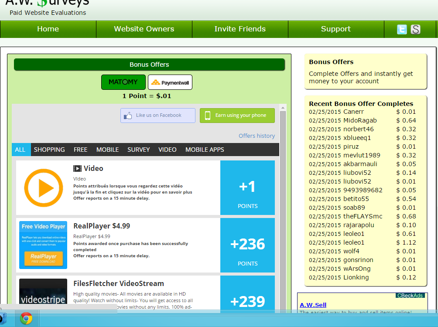Open the Skype icon in the navigation bar
The image size is (438, 327).
415,29
